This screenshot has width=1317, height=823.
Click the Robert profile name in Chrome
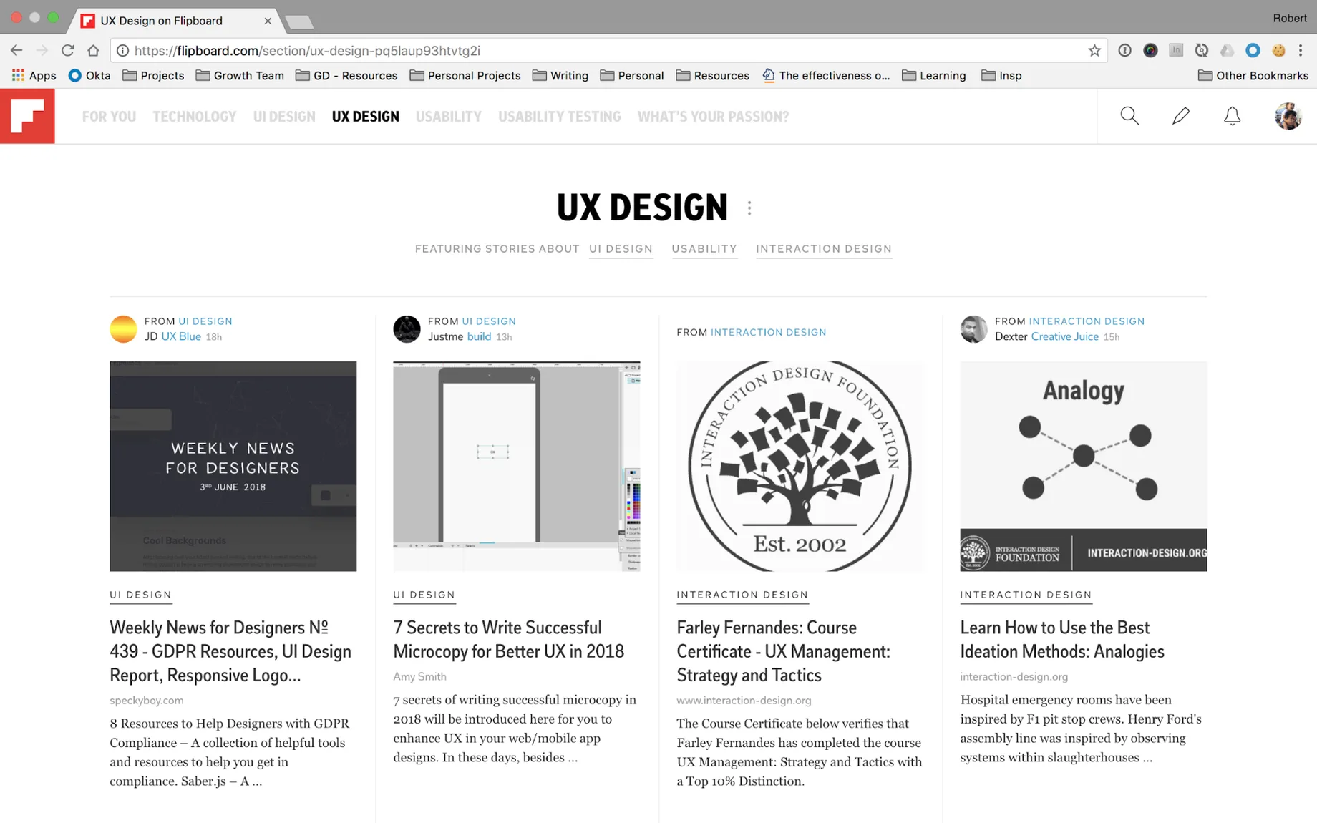click(1289, 18)
